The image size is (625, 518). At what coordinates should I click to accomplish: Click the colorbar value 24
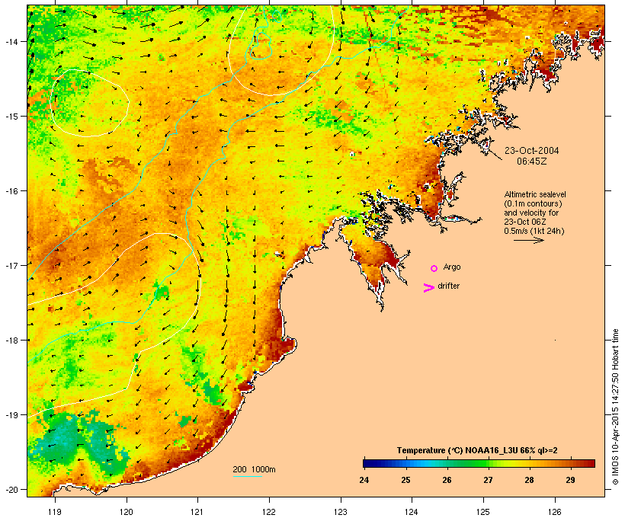coord(364,480)
